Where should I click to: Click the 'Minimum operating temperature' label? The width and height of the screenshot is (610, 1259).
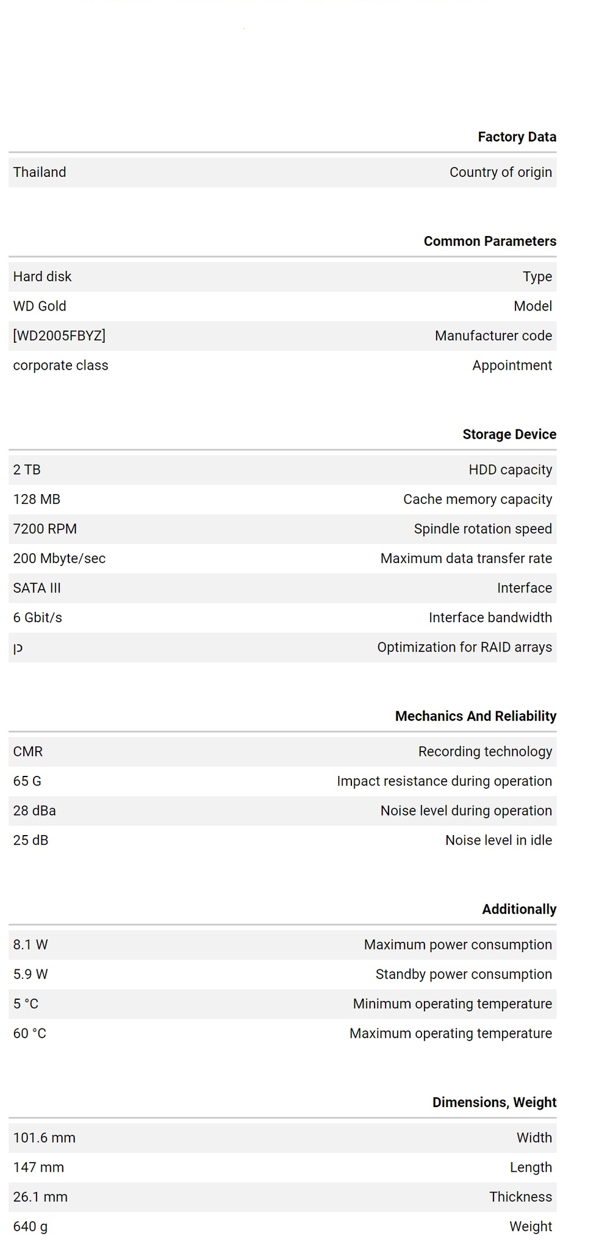pyautogui.click(x=453, y=1004)
